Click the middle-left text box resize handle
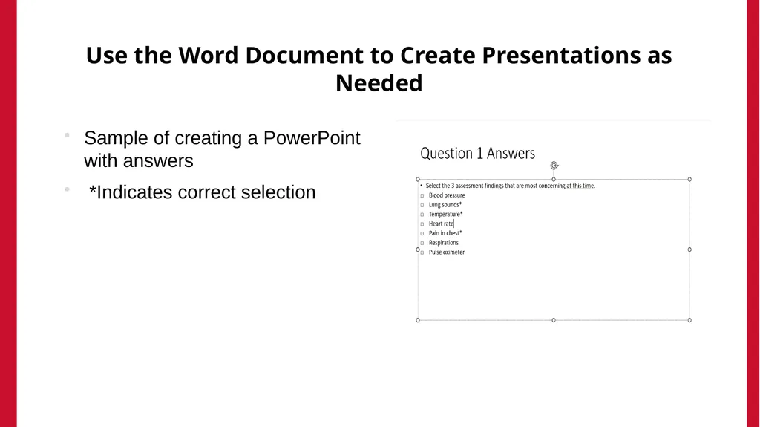 point(418,250)
